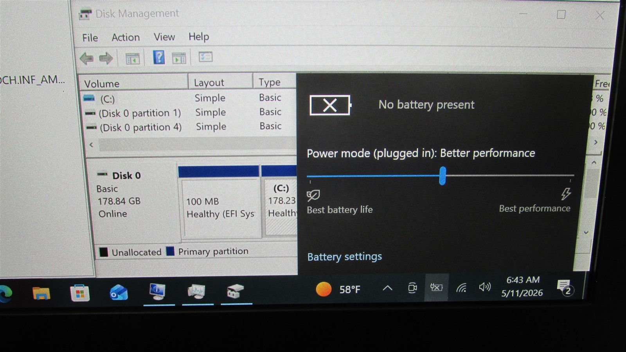The width and height of the screenshot is (626, 352).
Task: Click the volume list right scroll arrow
Action: 595,142
